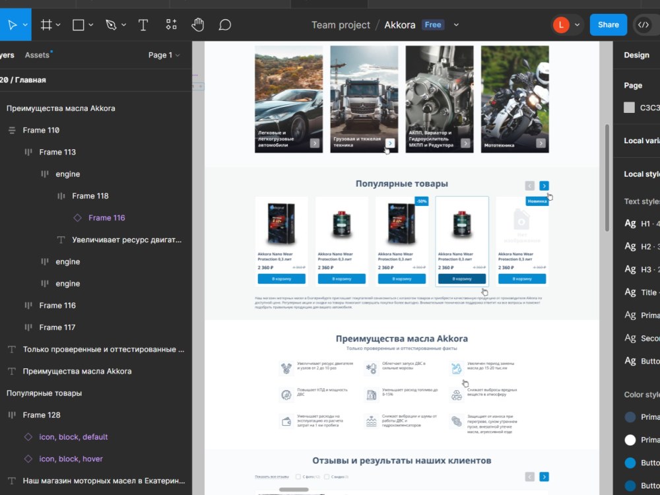Screen dimensions: 660x495
Task: Click auto-layout icon beside Frame 128
Action: point(12,415)
